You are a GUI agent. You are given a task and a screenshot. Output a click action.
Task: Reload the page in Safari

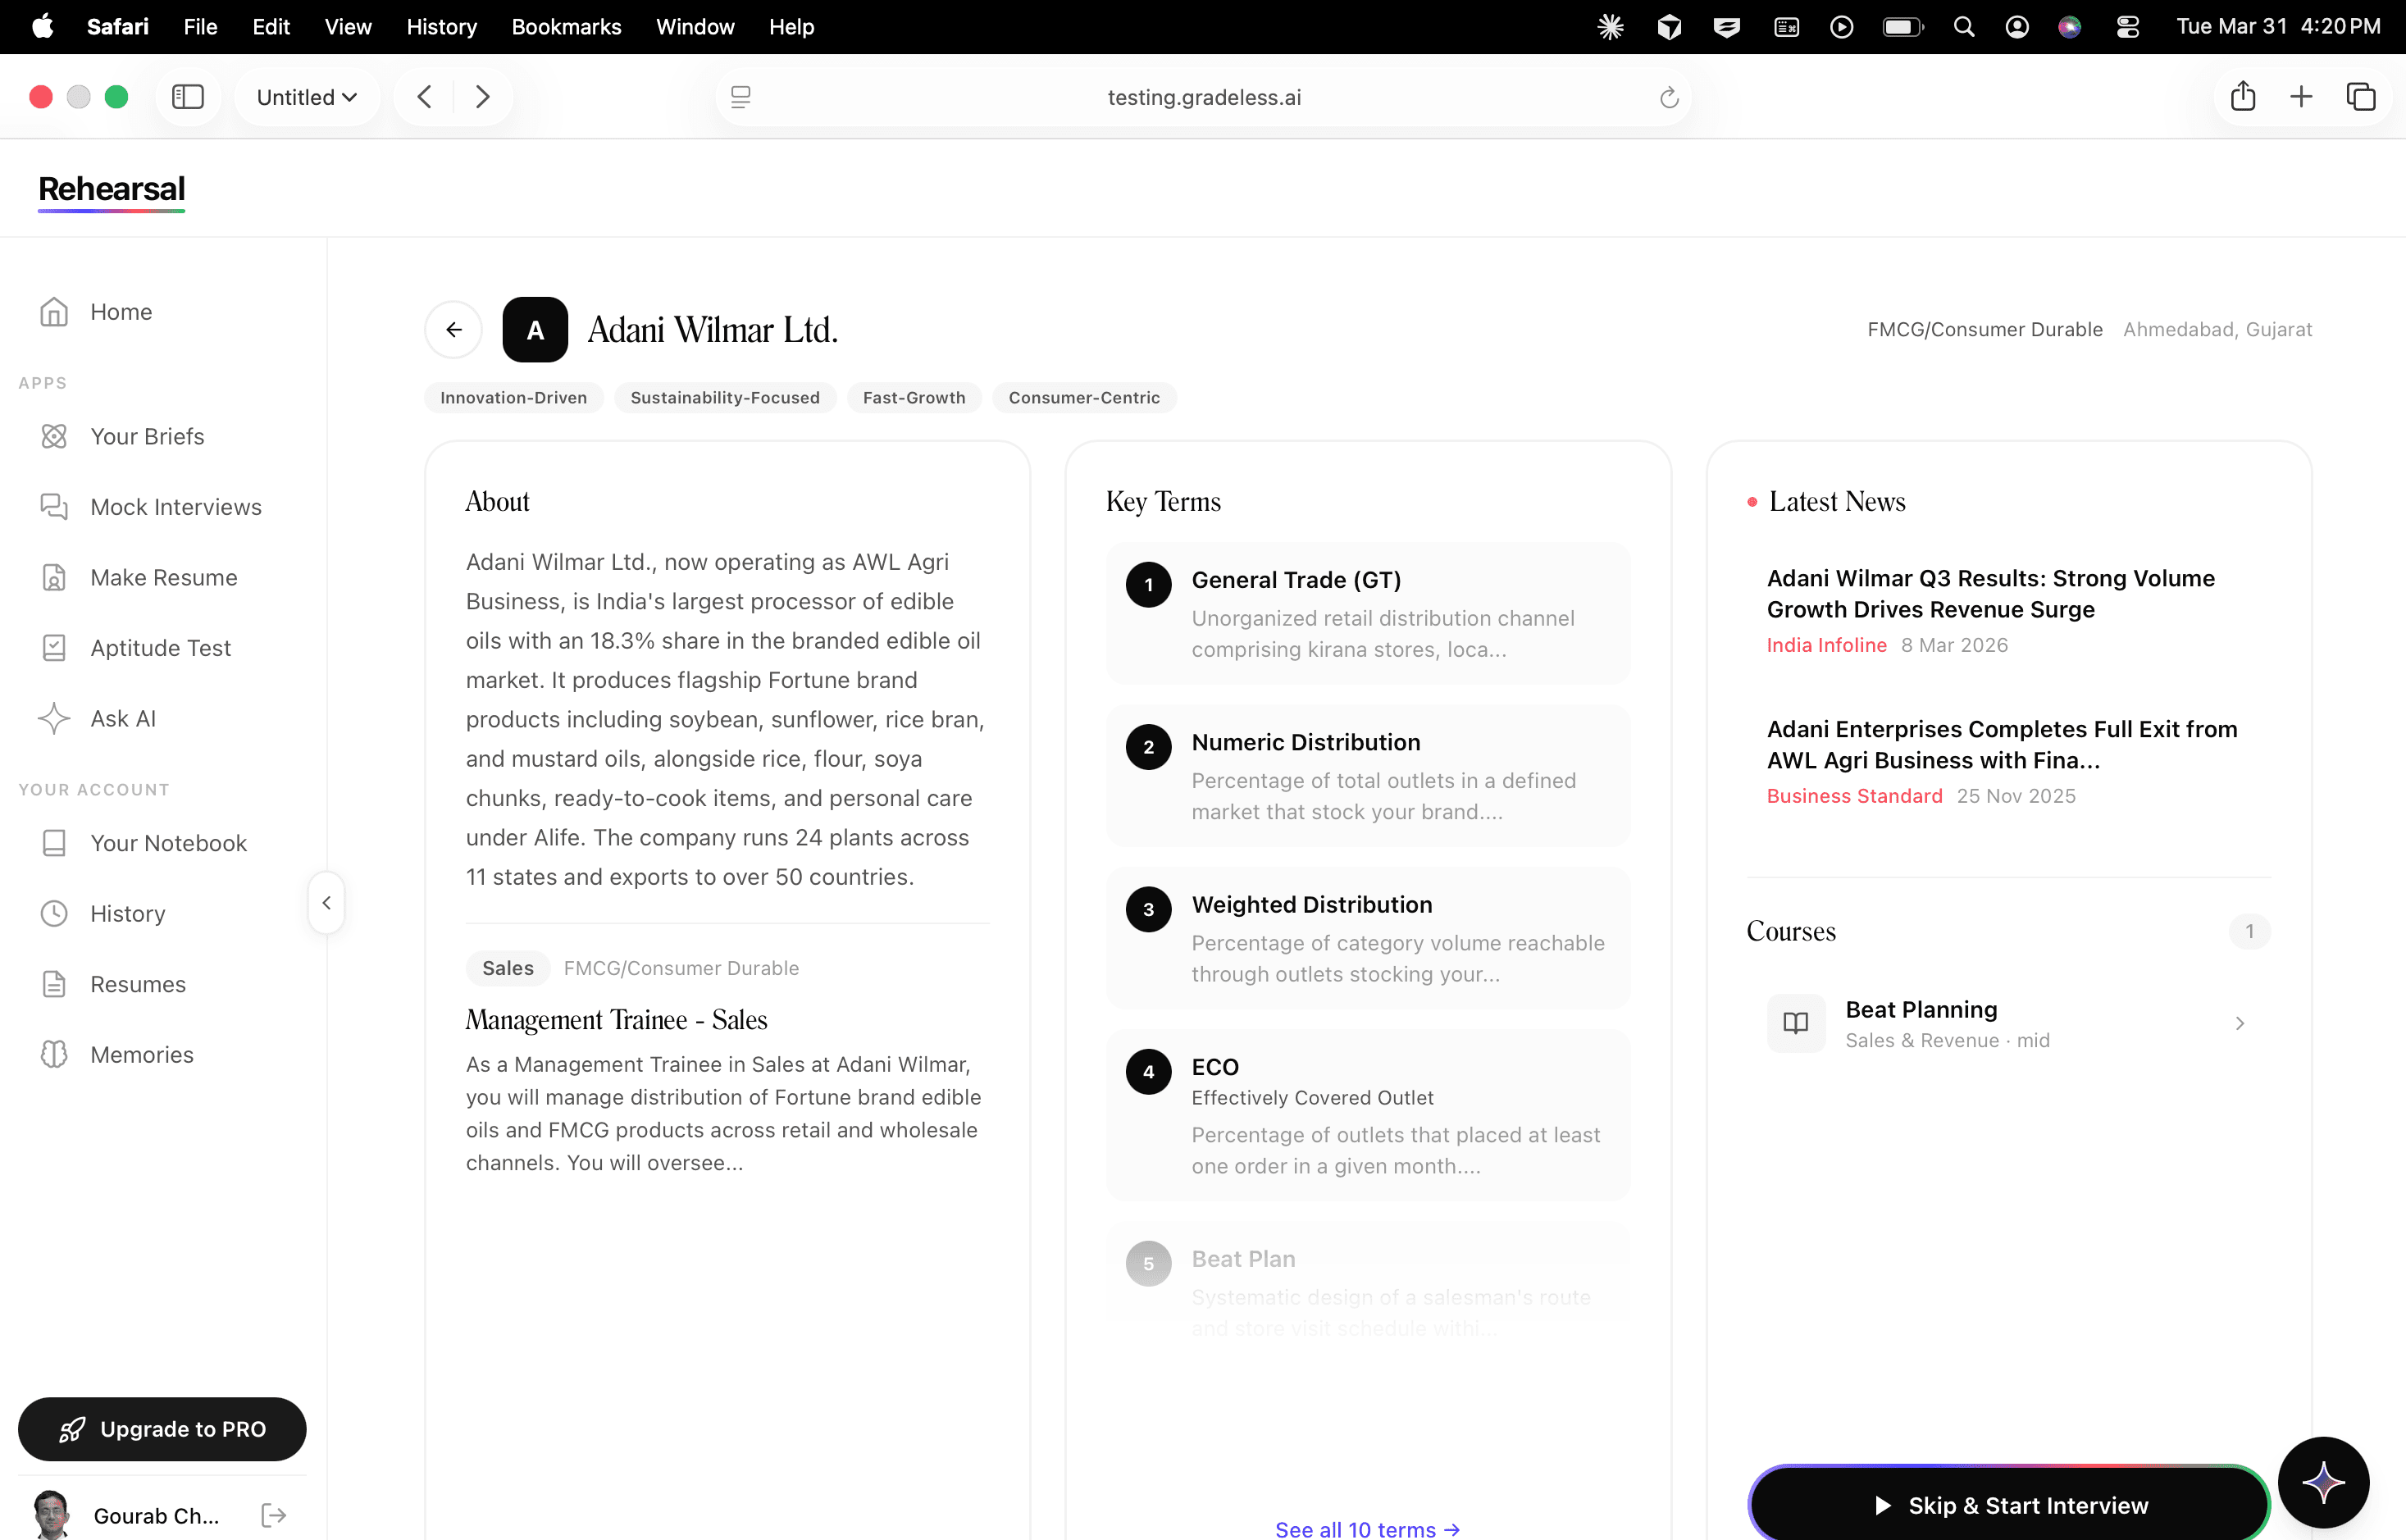pyautogui.click(x=1668, y=97)
